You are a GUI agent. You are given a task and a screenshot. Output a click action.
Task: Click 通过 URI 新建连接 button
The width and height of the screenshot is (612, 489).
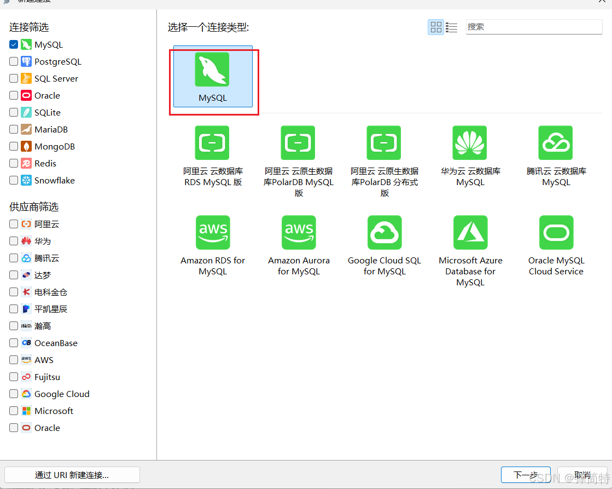pyautogui.click(x=72, y=475)
